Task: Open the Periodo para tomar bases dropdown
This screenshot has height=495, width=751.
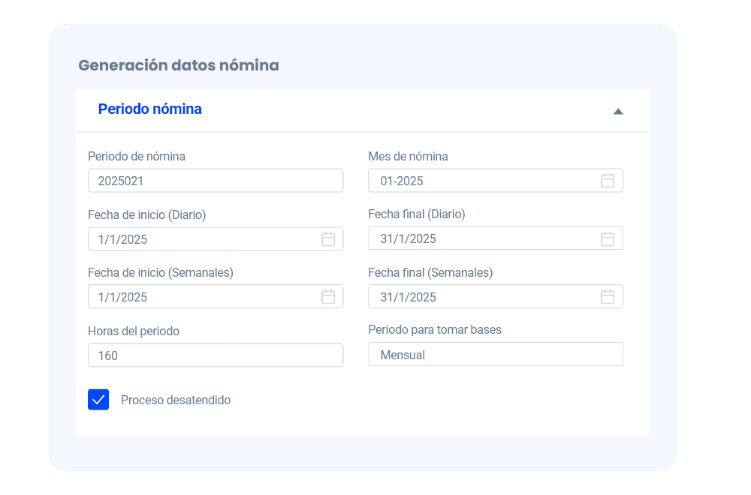Action: coord(496,355)
